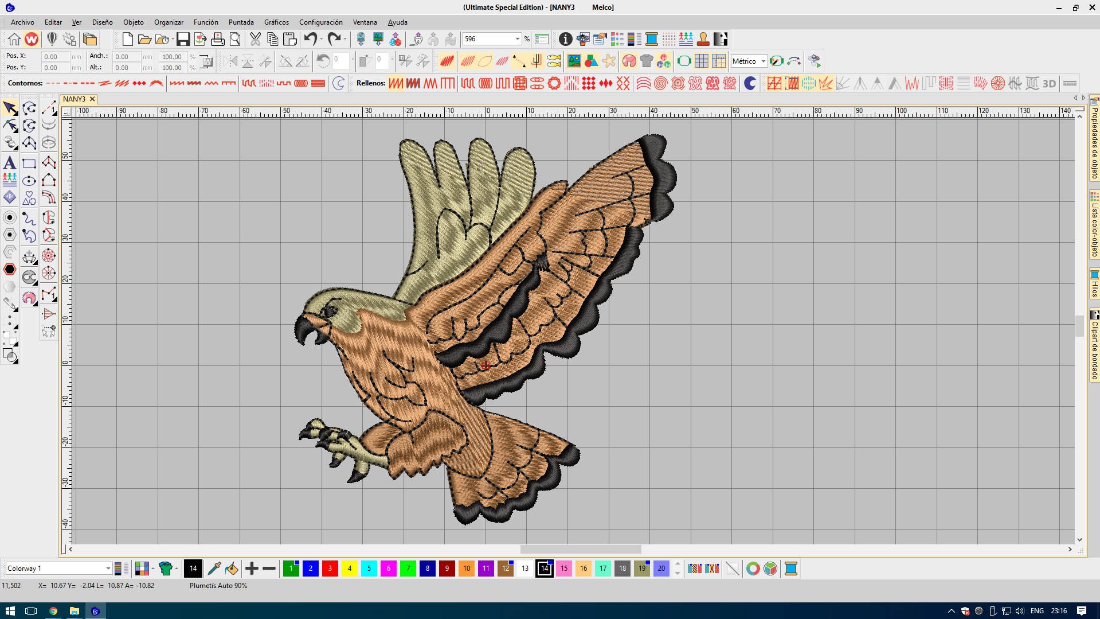The image size is (1100, 619).
Task: Expand the Métrico units dropdown
Action: click(763, 61)
